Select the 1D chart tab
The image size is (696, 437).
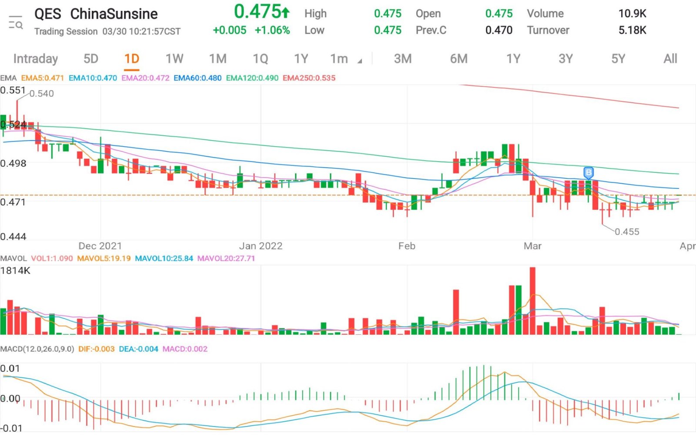[131, 59]
